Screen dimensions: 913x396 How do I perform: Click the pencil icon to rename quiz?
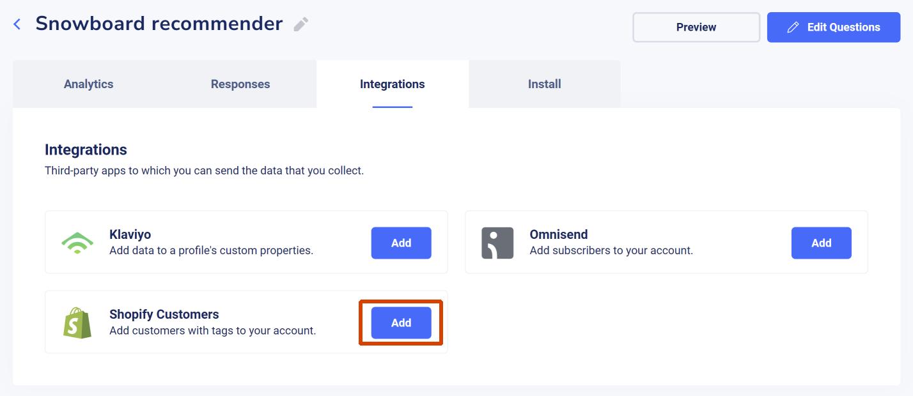[x=301, y=24]
